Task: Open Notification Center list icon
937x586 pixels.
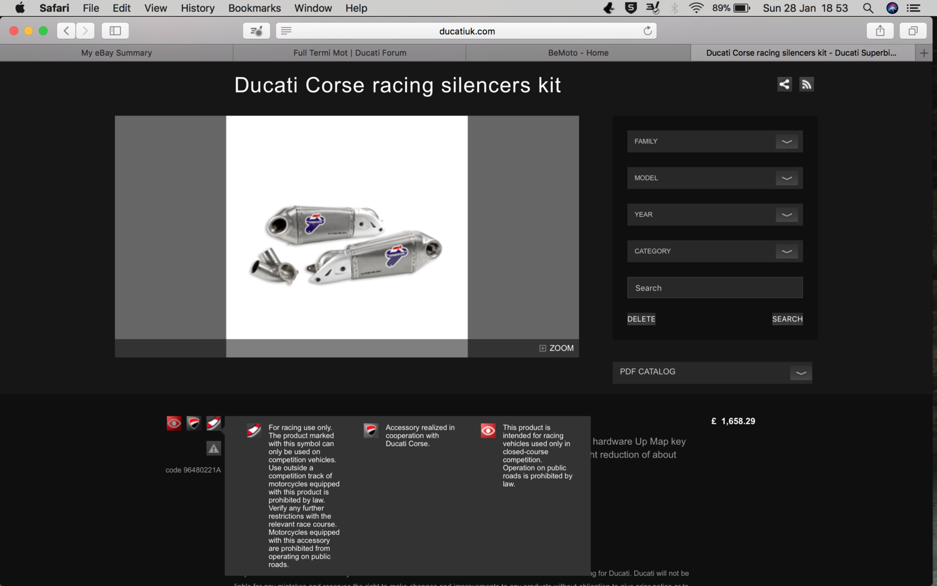Action: click(914, 8)
